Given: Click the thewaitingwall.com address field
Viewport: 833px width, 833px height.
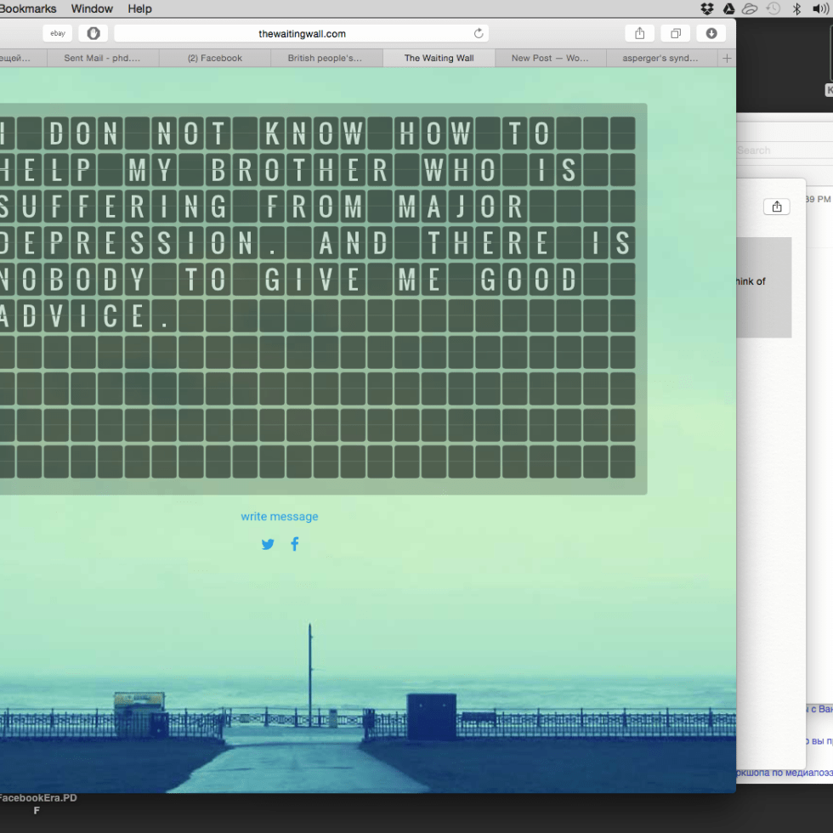Looking at the screenshot, I should (x=302, y=33).
